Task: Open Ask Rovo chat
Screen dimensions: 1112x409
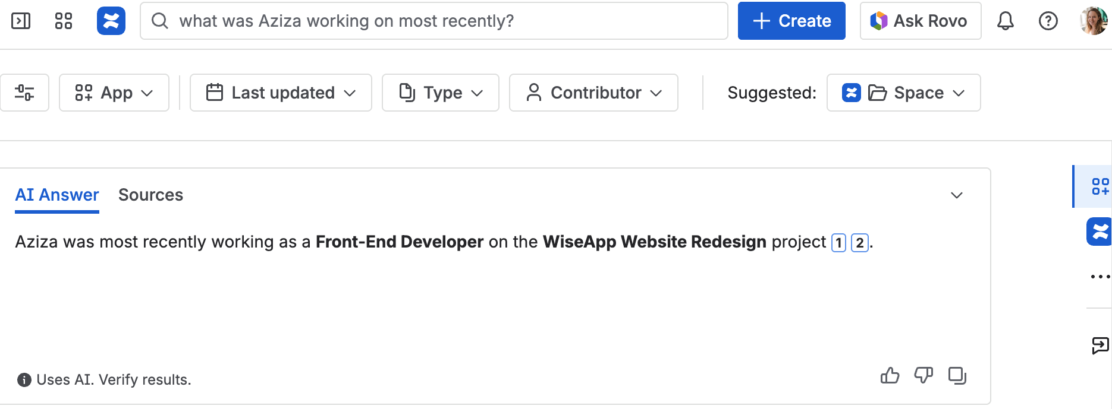Action: click(920, 21)
